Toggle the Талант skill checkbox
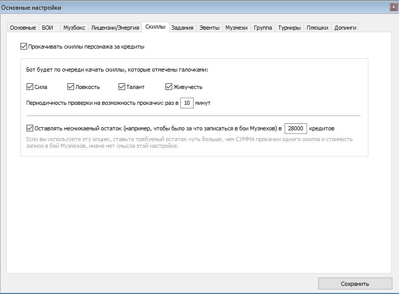Viewport: 399px width, 294px height. point(122,87)
